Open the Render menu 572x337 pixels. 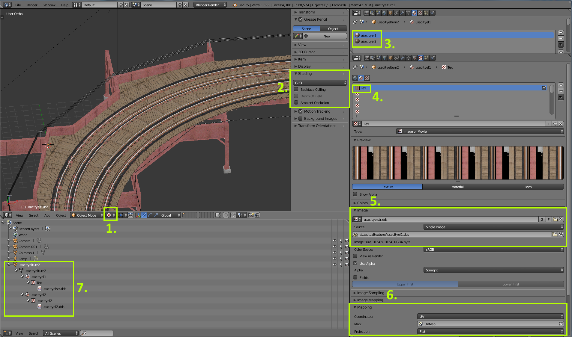point(32,5)
